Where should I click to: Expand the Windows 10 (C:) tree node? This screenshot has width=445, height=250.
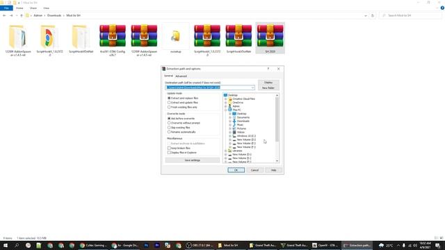pos(230,136)
